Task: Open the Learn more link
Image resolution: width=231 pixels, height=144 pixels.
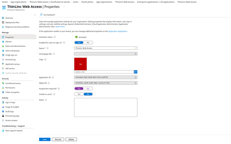Action: [x=60, y=27]
